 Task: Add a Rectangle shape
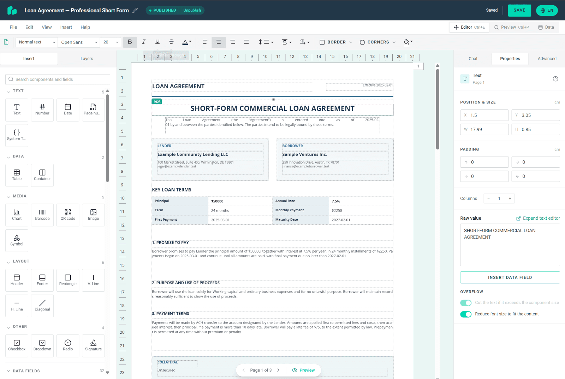(x=68, y=280)
